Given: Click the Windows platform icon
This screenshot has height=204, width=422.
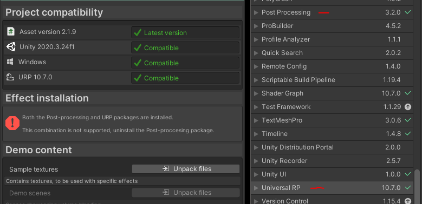Looking at the screenshot, I should click(x=10, y=62).
